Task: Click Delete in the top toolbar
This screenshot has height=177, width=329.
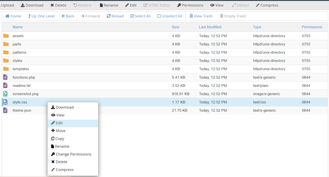Action: [x=58, y=5]
